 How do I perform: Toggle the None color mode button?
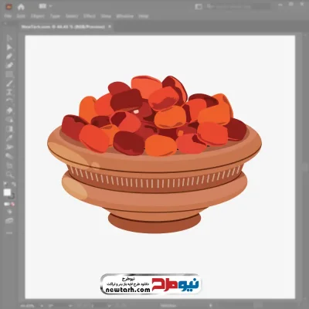[x=13, y=204]
